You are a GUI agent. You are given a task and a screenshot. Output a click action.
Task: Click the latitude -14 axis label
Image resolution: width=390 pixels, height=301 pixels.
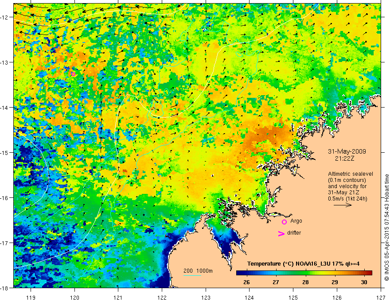click(x=5, y=108)
